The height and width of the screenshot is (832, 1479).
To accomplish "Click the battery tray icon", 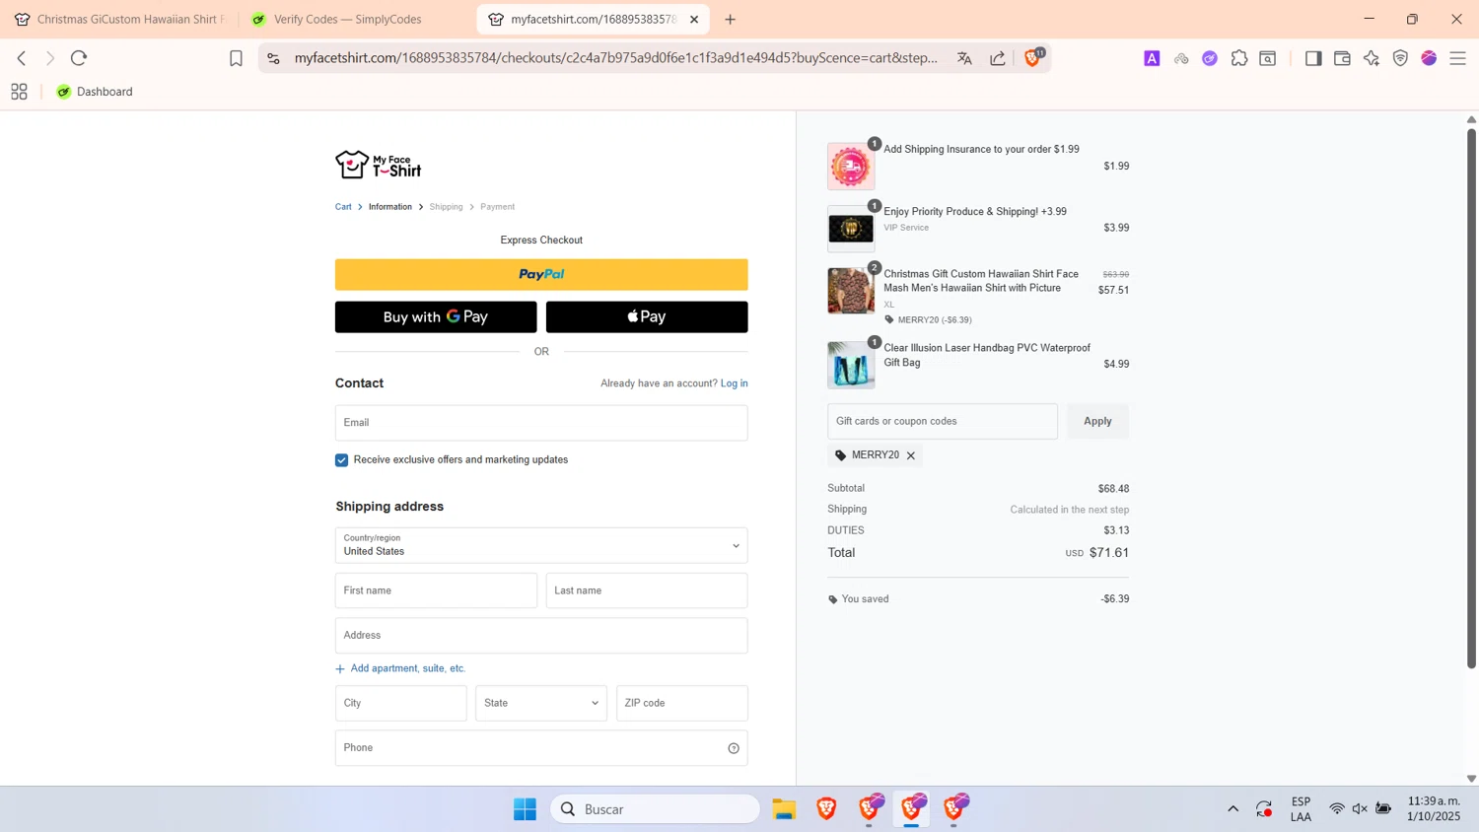I will point(1383,809).
